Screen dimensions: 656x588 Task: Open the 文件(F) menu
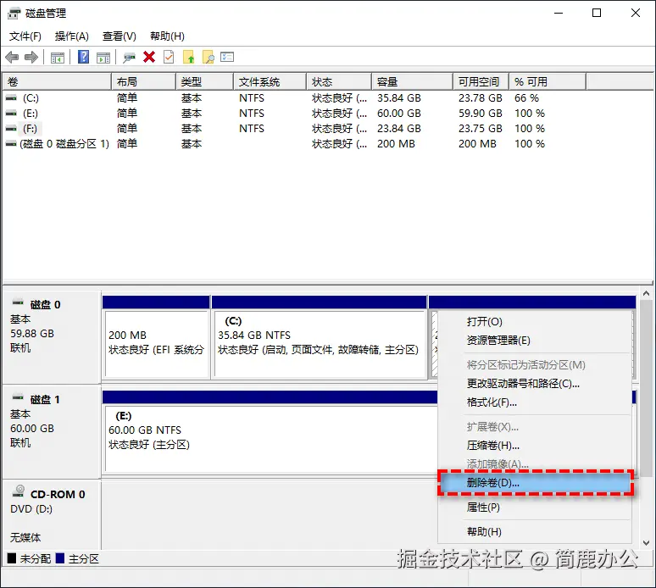pyautogui.click(x=25, y=36)
